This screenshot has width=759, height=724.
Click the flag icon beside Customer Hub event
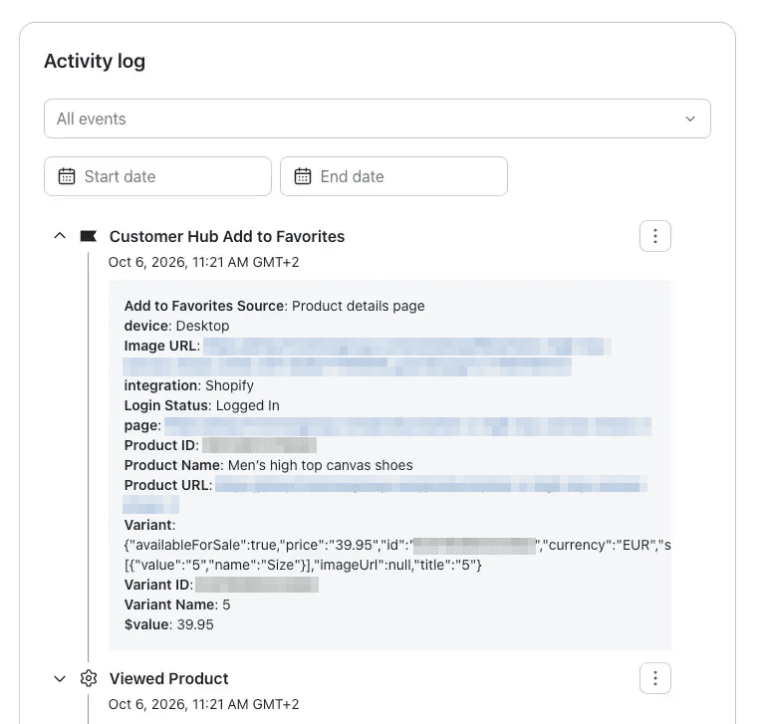88,236
